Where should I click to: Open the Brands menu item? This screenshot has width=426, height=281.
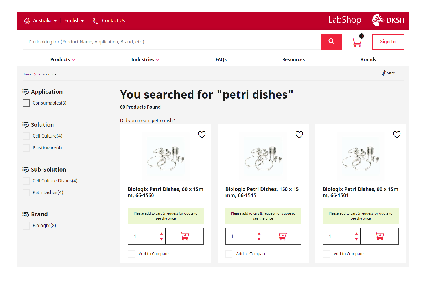click(368, 59)
